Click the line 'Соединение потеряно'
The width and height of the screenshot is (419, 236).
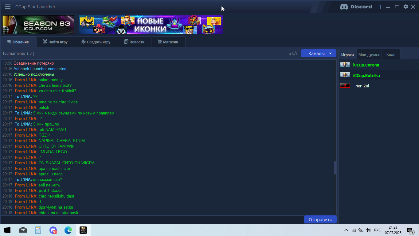(34, 63)
